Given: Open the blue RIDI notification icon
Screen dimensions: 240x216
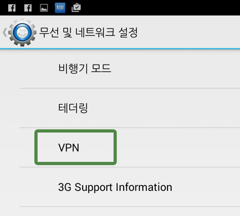Looking at the screenshot, I should click(x=60, y=8).
